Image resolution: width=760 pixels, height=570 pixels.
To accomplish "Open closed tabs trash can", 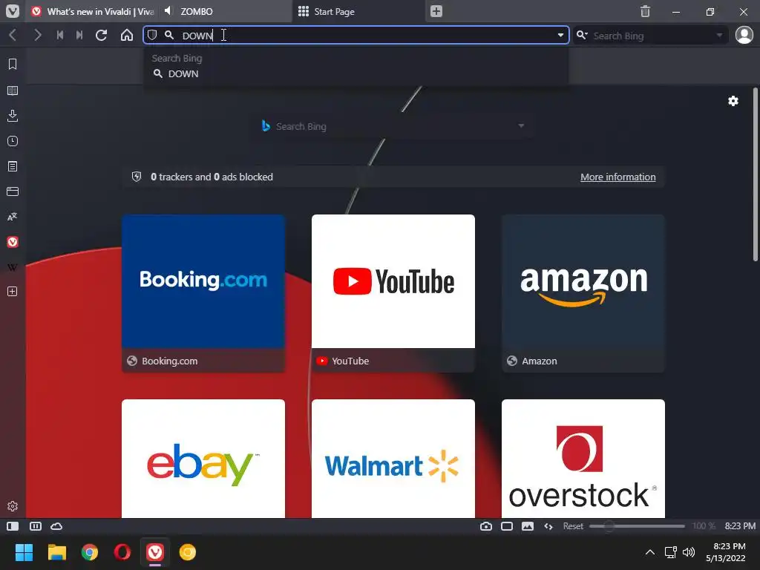I will [x=645, y=11].
